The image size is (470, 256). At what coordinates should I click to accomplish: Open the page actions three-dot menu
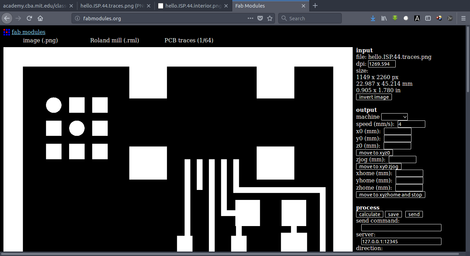(250, 18)
